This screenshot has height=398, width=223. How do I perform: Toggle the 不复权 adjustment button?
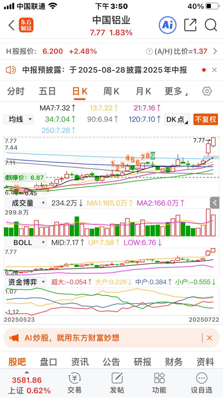(x=206, y=119)
